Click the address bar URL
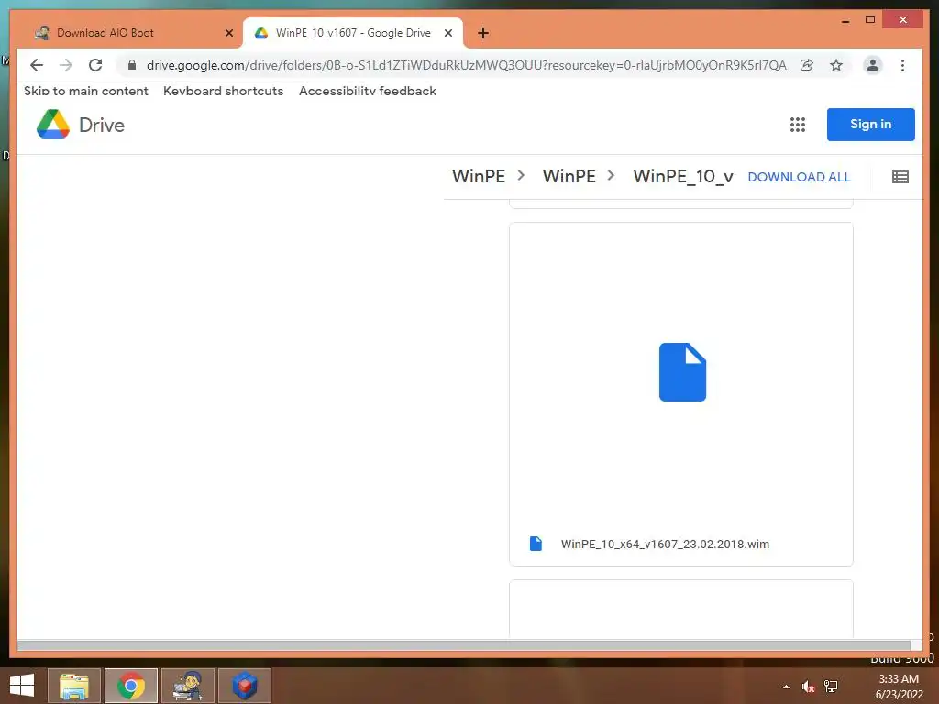The image size is (939, 704). coord(466,65)
